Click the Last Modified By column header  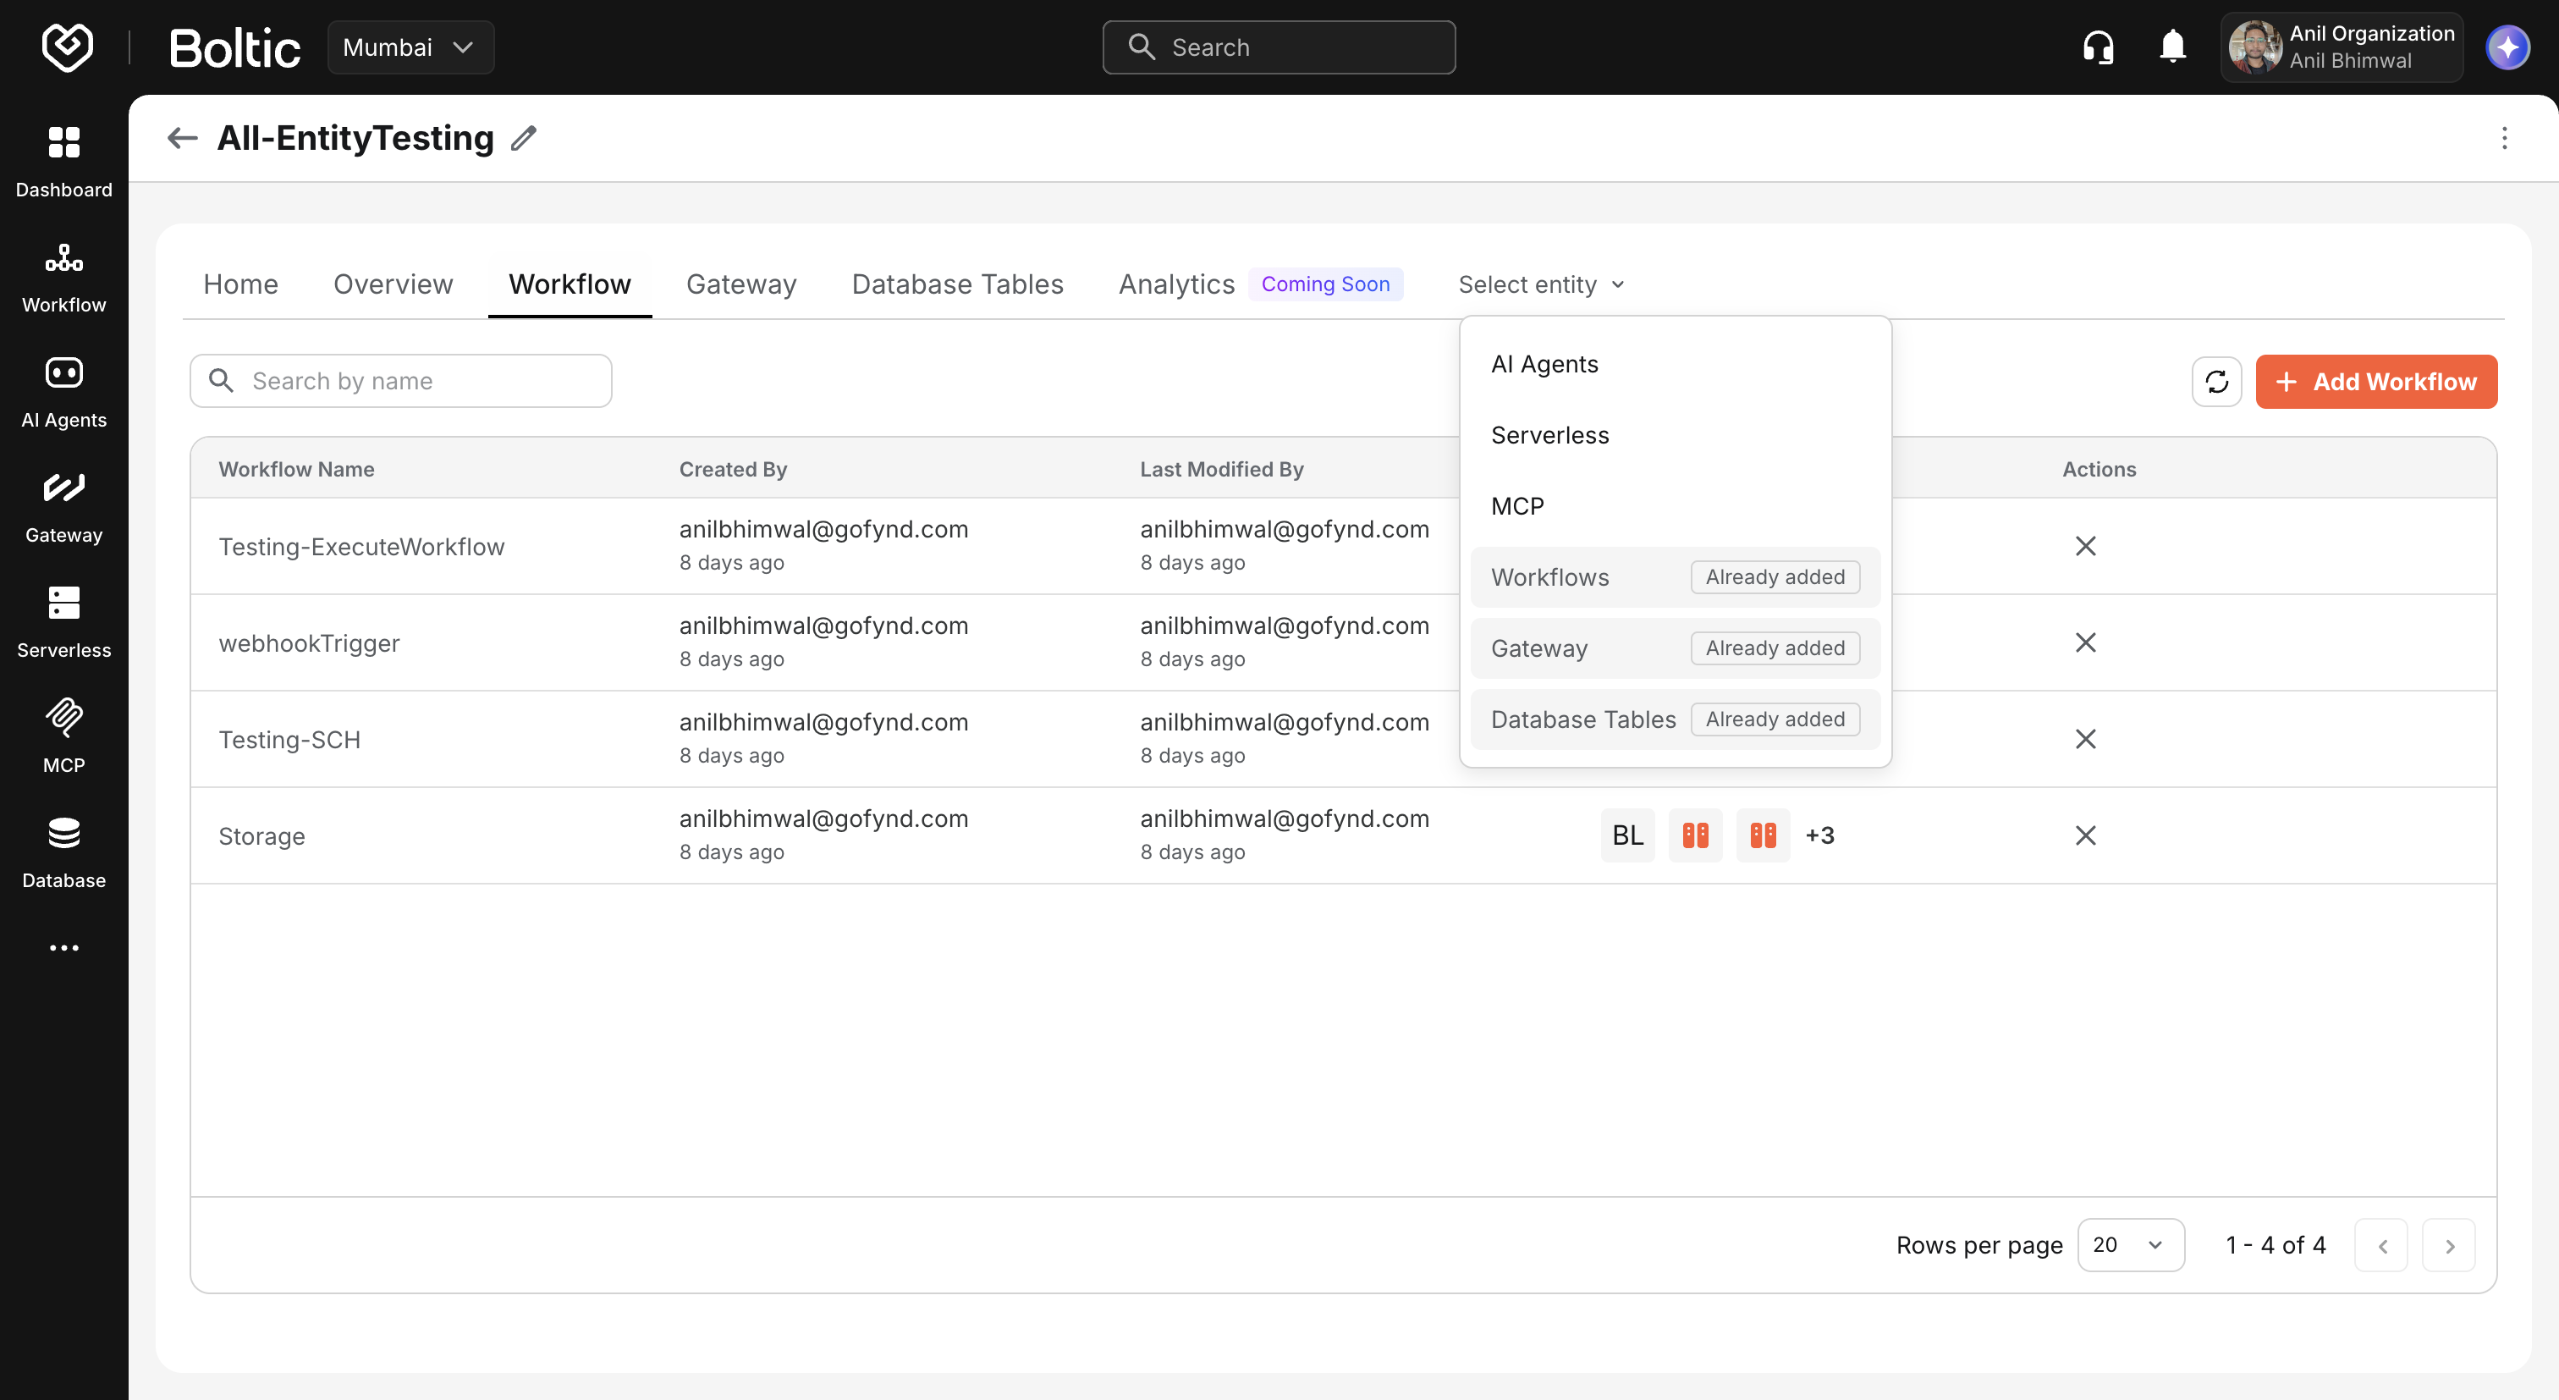tap(1222, 469)
